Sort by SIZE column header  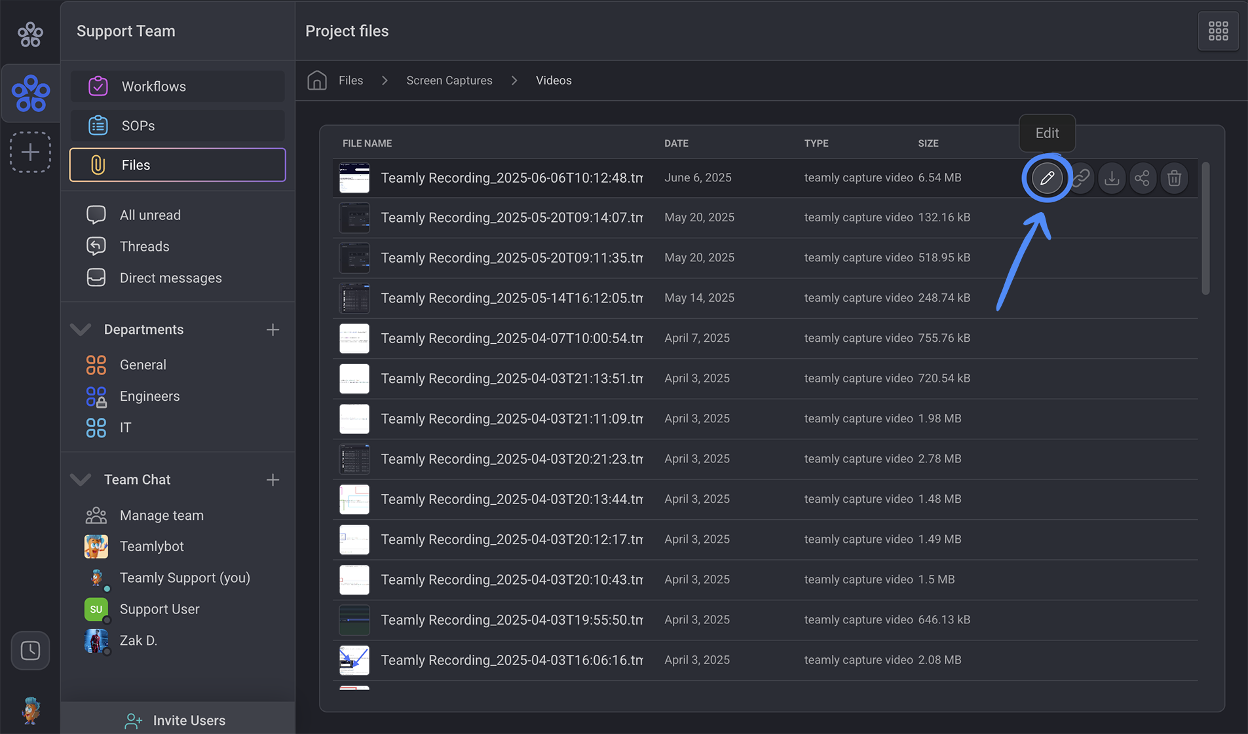pos(928,143)
